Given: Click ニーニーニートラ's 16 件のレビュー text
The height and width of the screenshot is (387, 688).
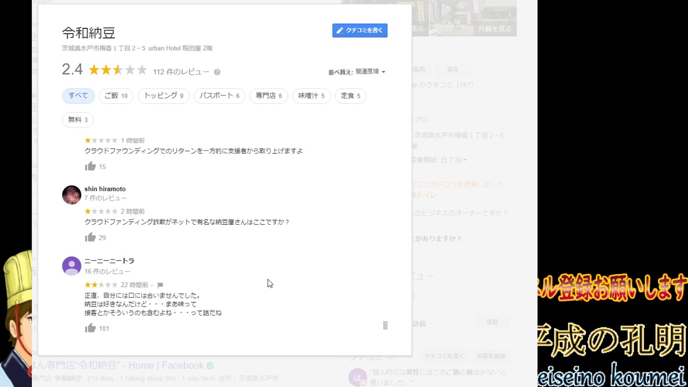Looking at the screenshot, I should (107, 271).
